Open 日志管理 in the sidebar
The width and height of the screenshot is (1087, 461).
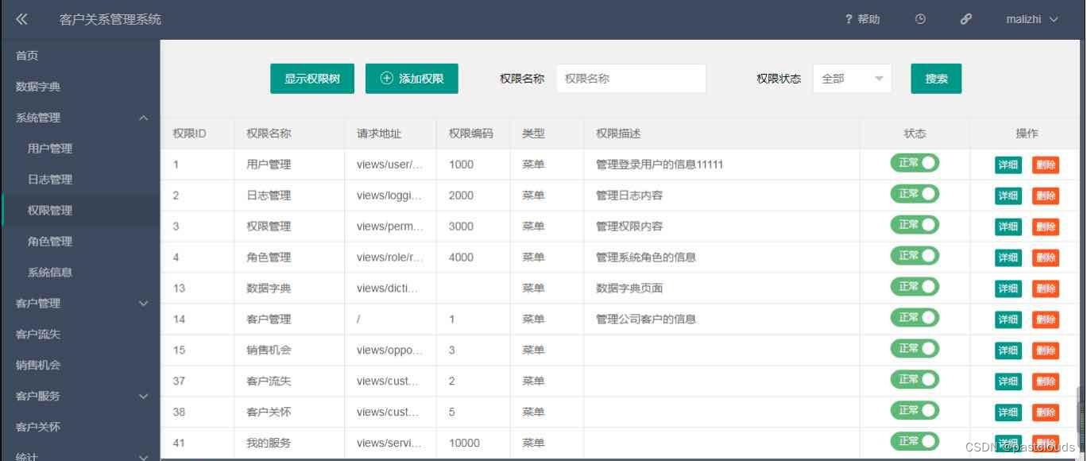tap(79, 180)
